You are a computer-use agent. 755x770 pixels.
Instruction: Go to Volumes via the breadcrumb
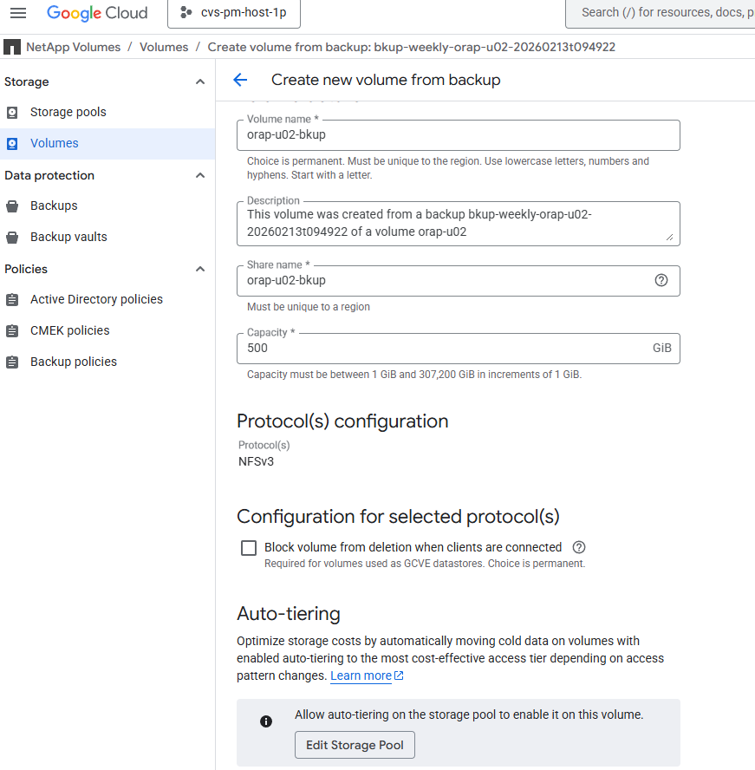point(164,47)
